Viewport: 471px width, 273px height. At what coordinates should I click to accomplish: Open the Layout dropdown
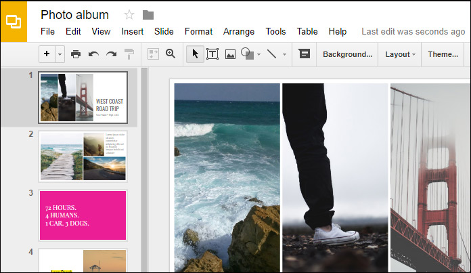click(400, 54)
